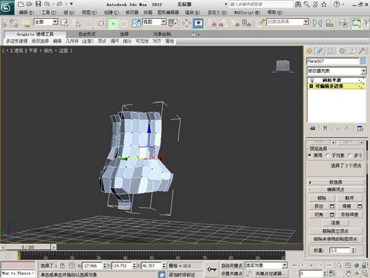Click the 断开 break button

click(x=349, y=198)
